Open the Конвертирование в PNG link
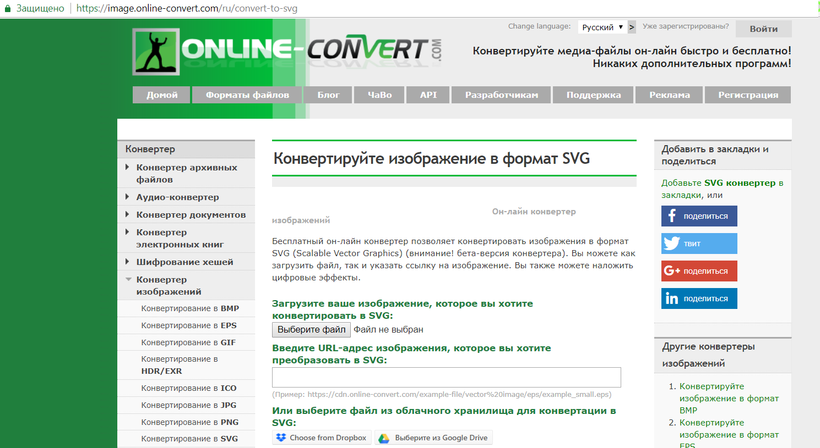 189,422
